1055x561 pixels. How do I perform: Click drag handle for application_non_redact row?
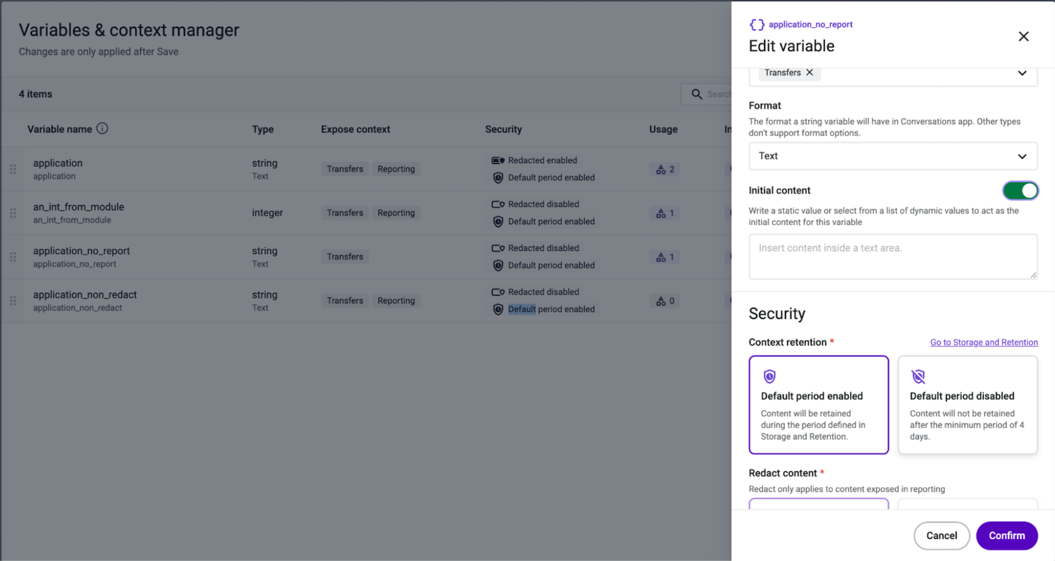click(13, 301)
